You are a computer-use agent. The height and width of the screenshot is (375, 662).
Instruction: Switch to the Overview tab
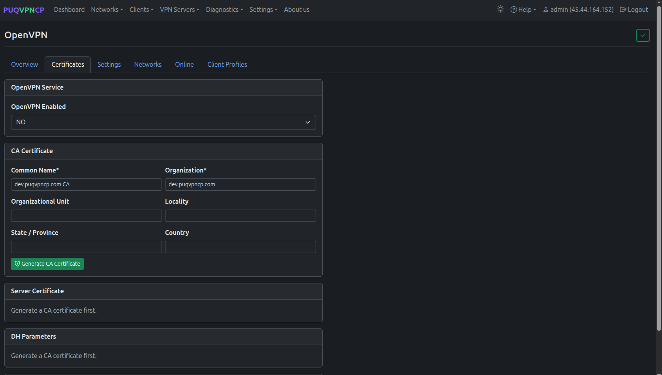click(24, 64)
